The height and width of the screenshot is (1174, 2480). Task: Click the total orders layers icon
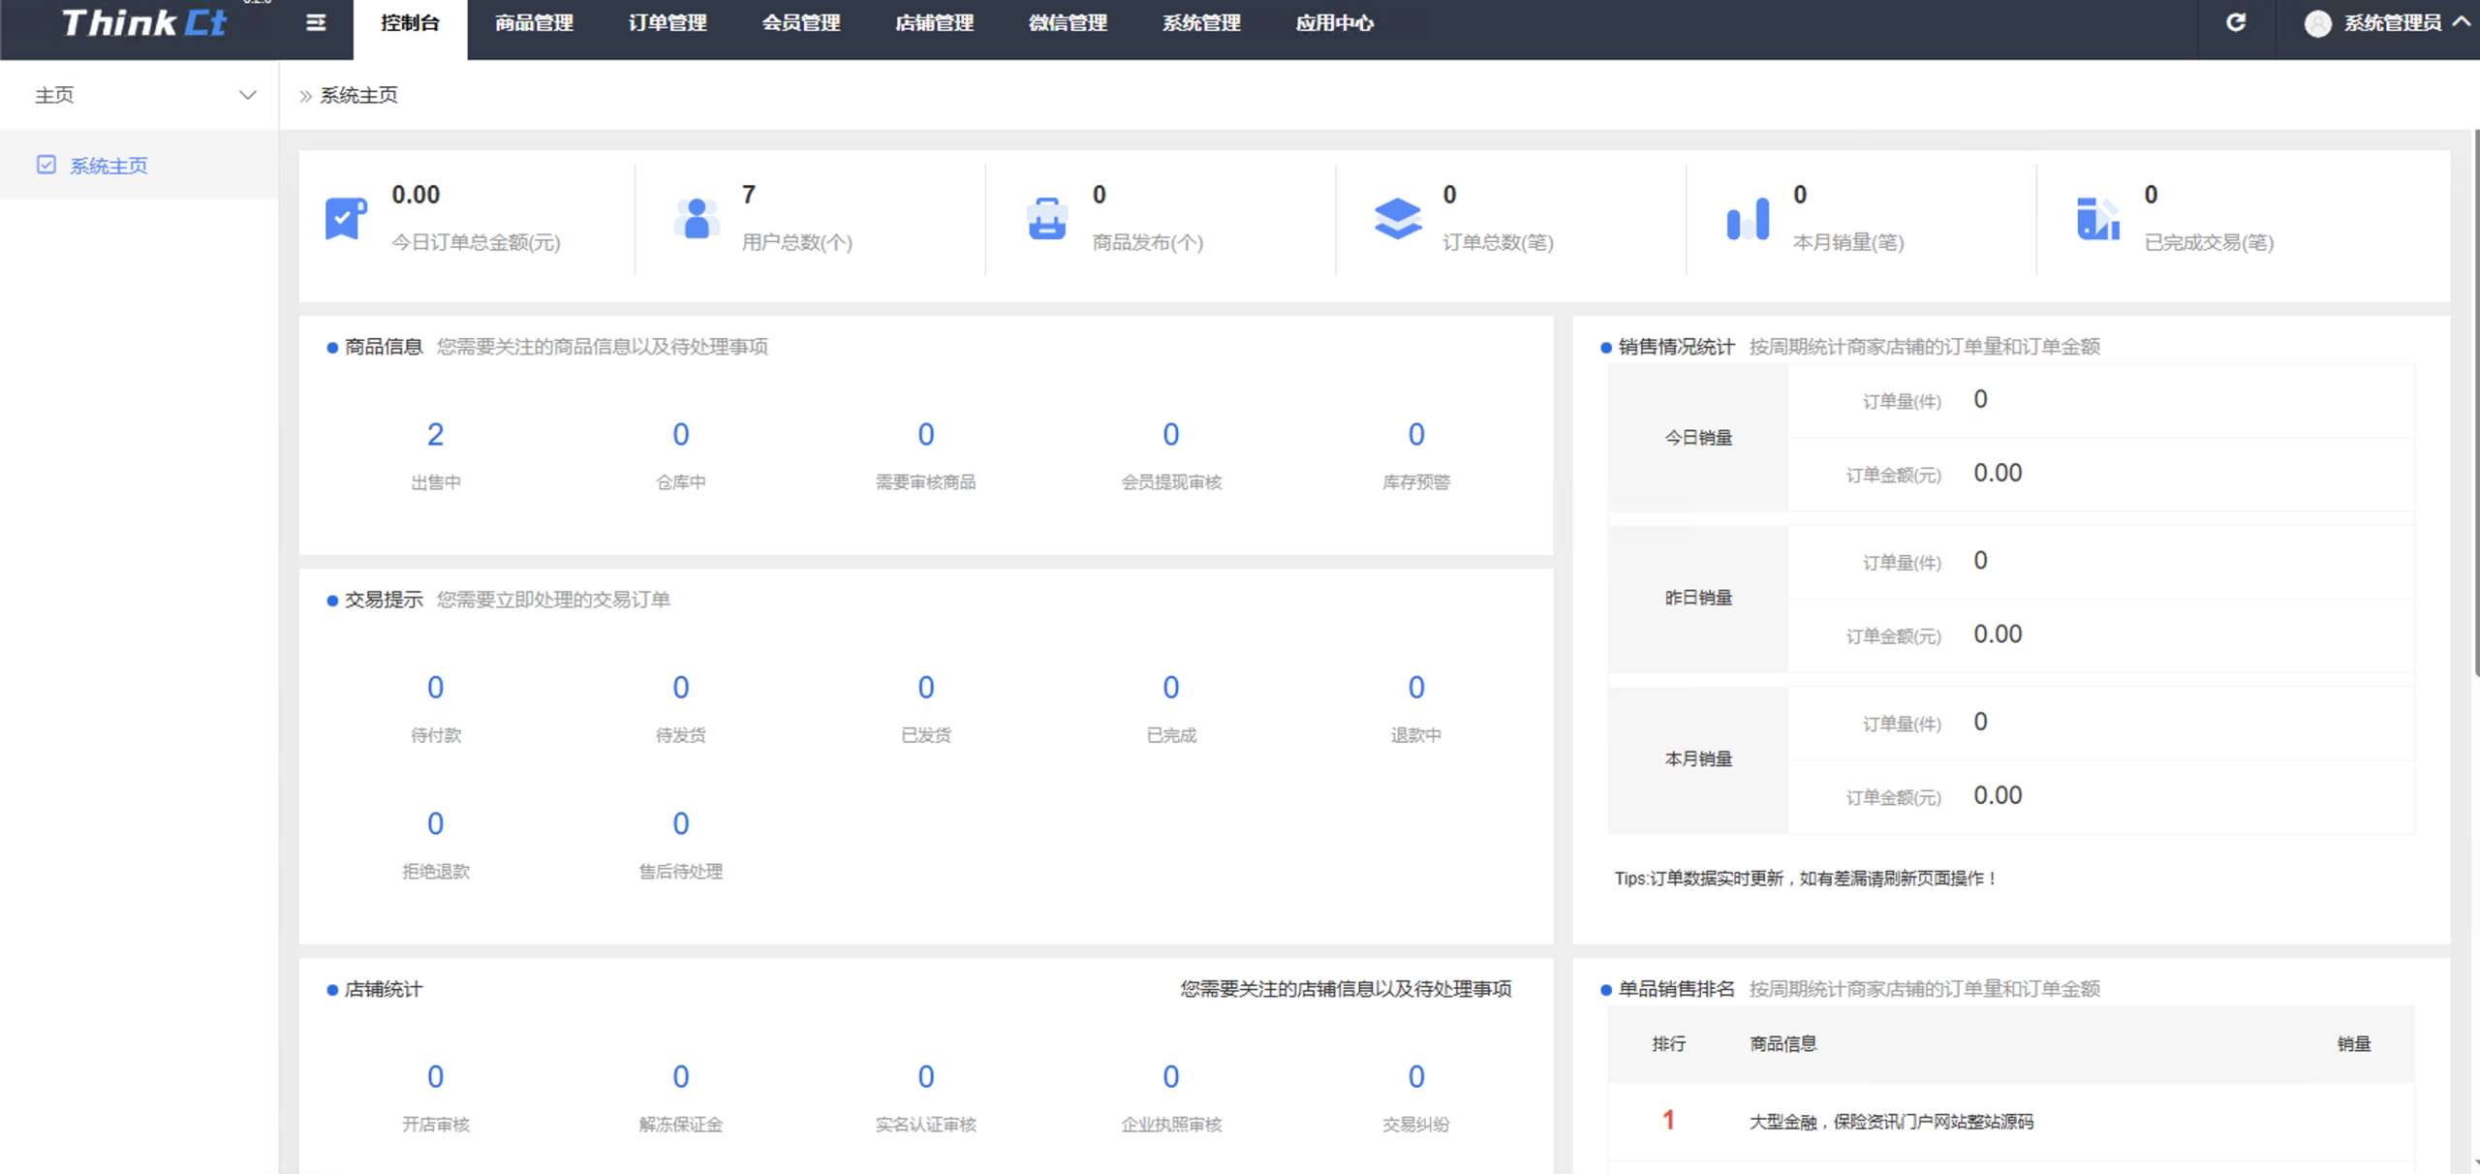[x=1397, y=218]
